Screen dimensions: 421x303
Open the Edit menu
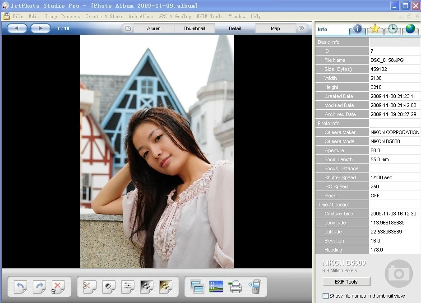[34, 16]
